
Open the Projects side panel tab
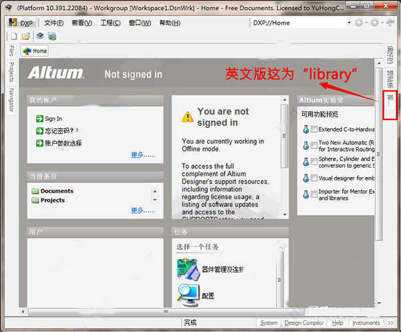[x=11, y=72]
